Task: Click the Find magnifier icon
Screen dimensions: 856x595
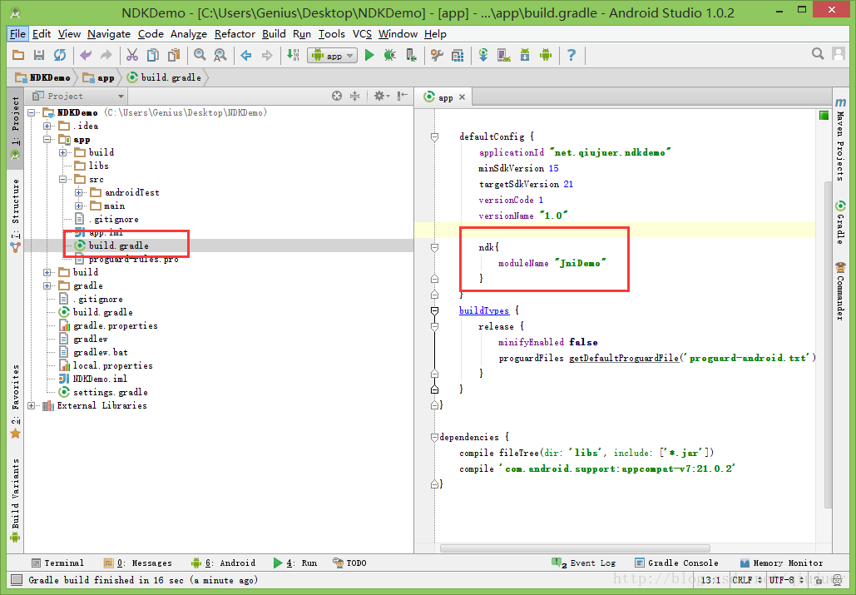Action: 200,55
